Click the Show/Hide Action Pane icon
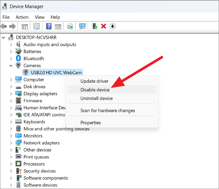The height and width of the screenshot is (189, 219). click(58, 27)
